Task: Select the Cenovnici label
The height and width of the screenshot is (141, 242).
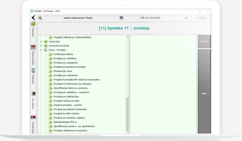Action: click(x=54, y=42)
